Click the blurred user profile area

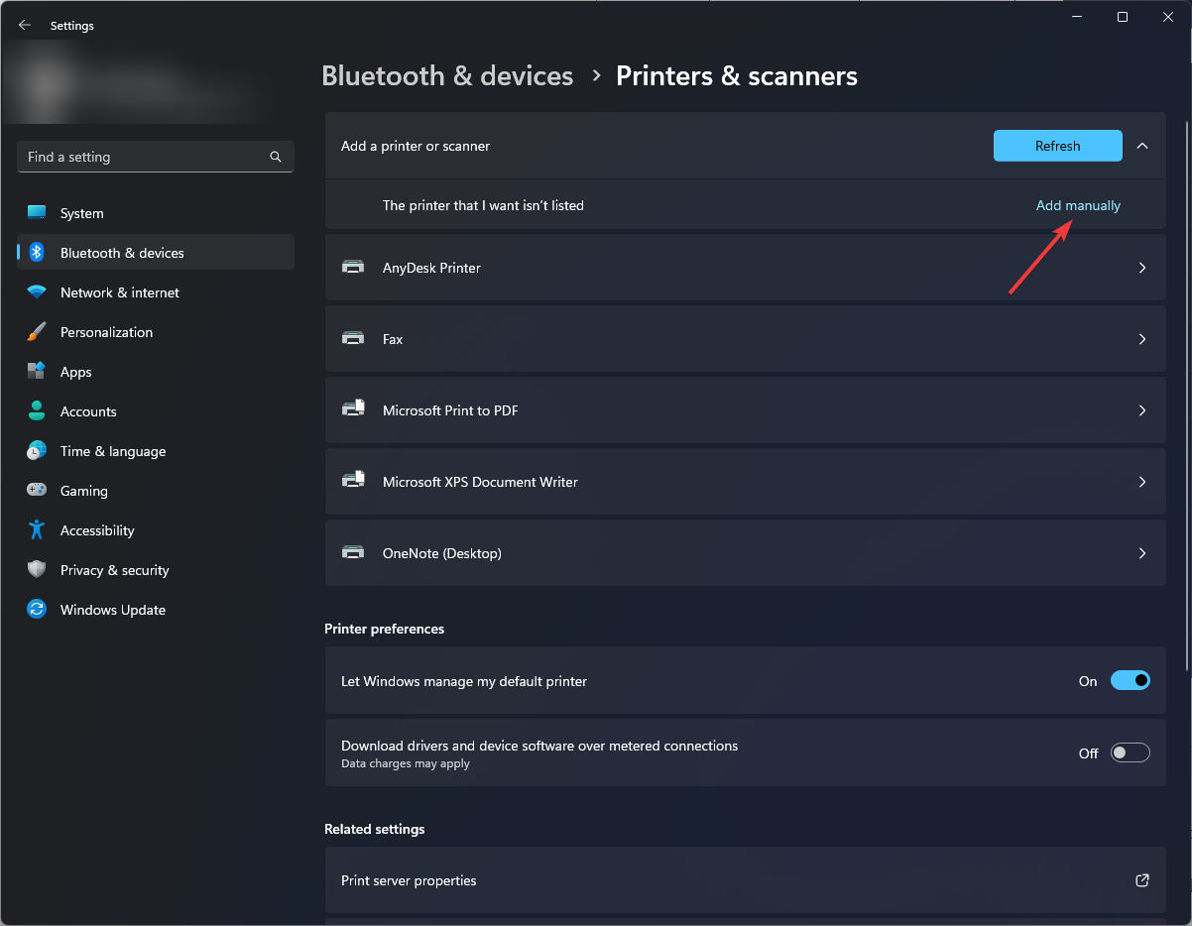[139, 85]
